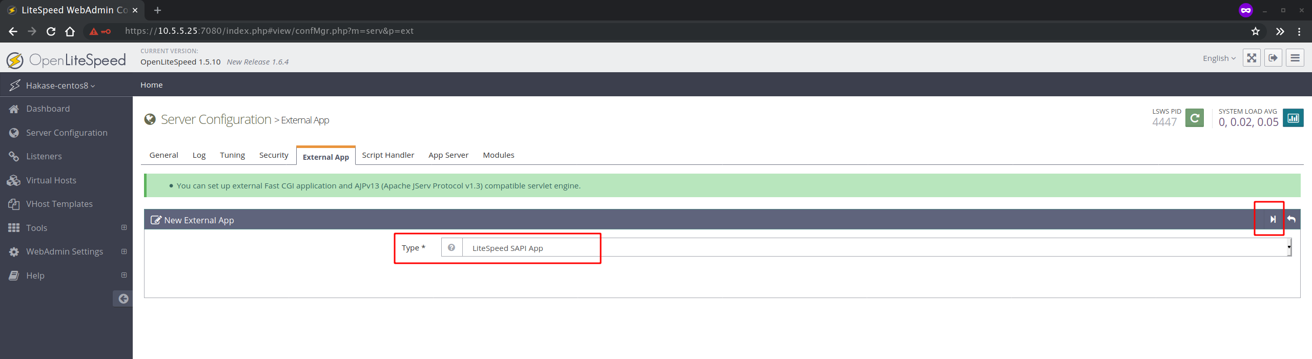Click the Virtual Hosts cubes icon
This screenshot has height=359, width=1312.
tap(14, 180)
